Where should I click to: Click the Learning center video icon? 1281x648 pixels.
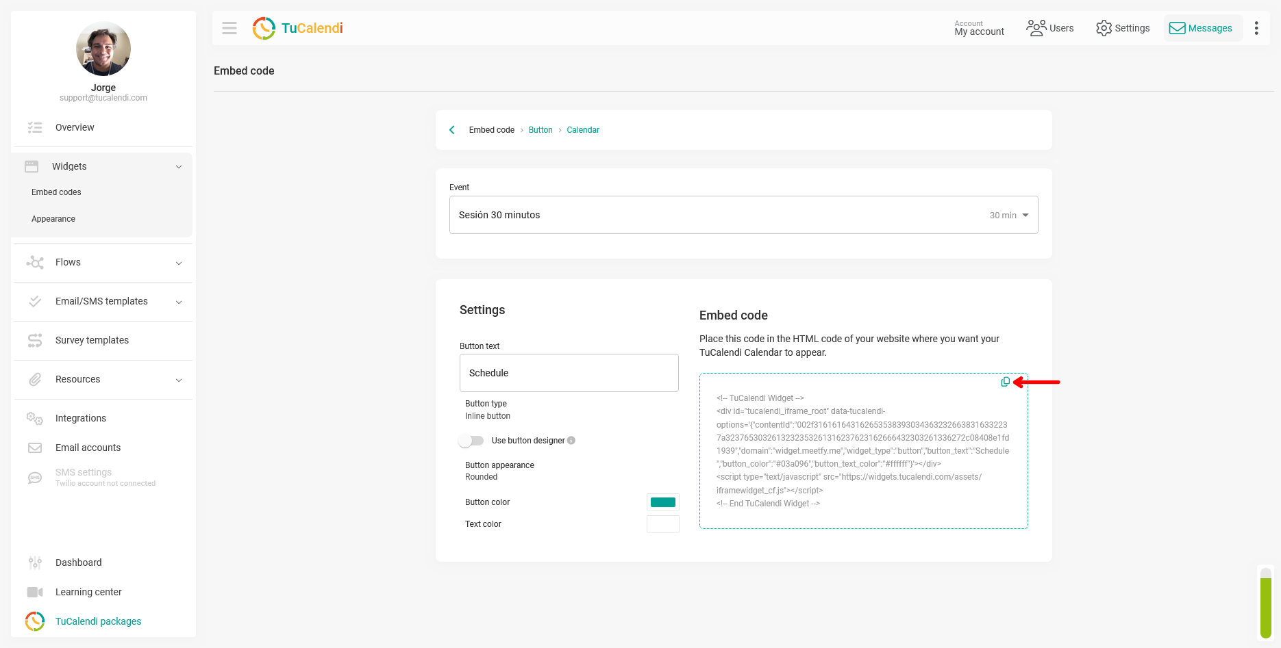click(x=35, y=592)
